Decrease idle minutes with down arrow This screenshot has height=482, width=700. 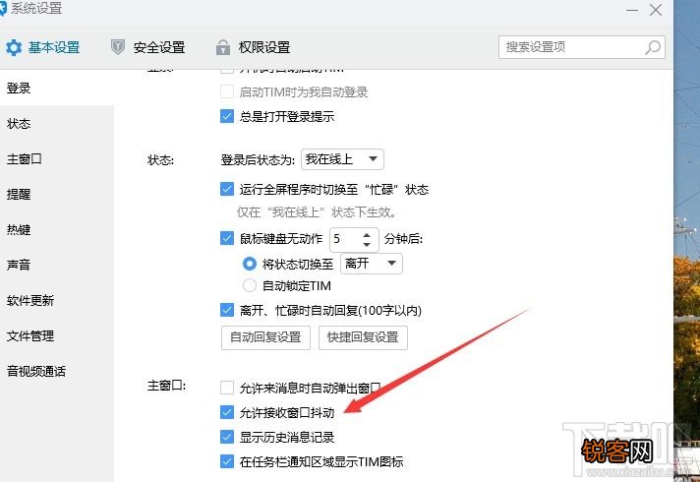click(x=367, y=244)
